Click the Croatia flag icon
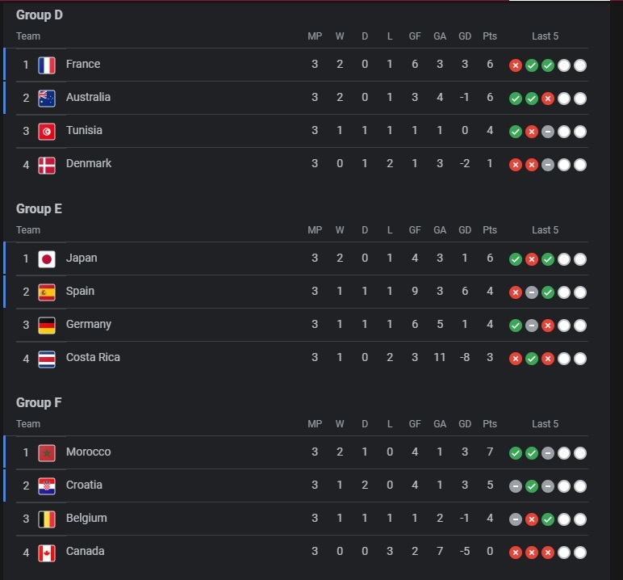This screenshot has width=623, height=580. pyautogui.click(x=47, y=486)
